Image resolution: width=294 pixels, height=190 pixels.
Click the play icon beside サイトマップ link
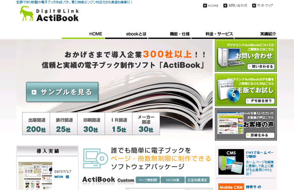(x=254, y=6)
